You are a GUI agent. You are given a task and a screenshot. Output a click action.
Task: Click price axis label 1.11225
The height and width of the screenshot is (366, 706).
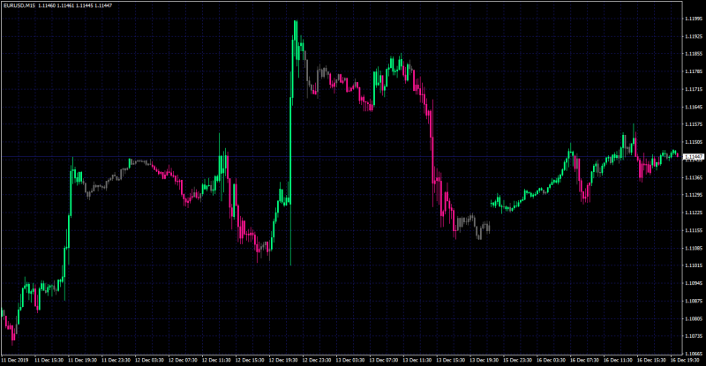point(694,213)
